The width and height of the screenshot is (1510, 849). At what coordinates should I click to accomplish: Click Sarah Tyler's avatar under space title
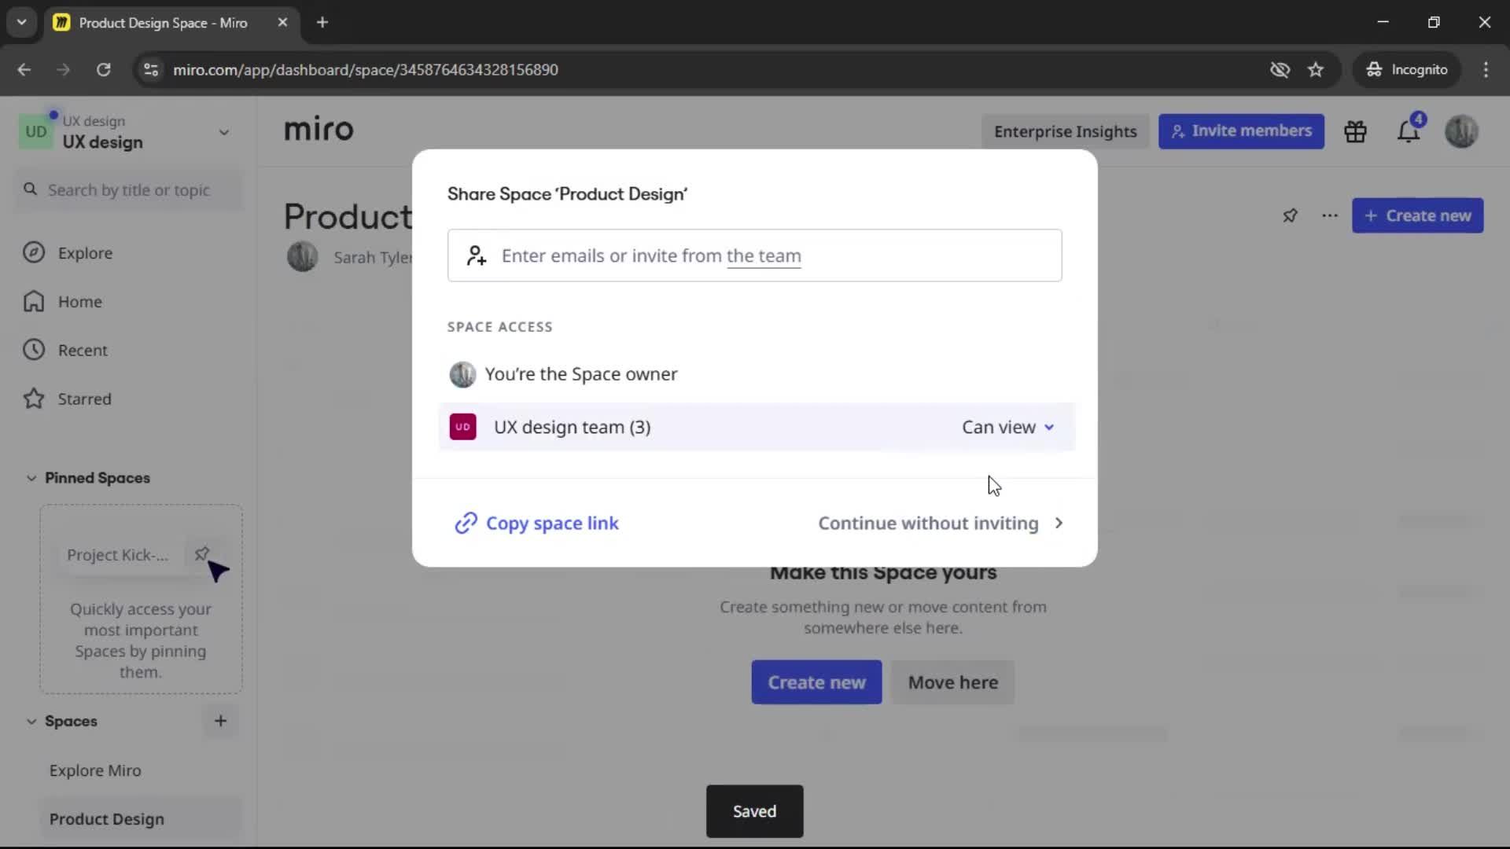tap(302, 257)
